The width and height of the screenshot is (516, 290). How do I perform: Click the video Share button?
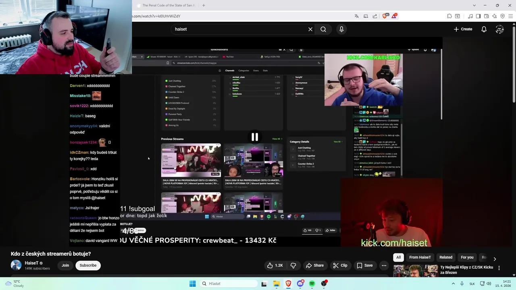[x=315, y=265]
